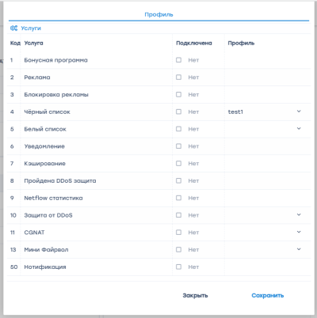
Task: Toggle the Пройдена DDoS защита checkbox
Action: [178, 180]
